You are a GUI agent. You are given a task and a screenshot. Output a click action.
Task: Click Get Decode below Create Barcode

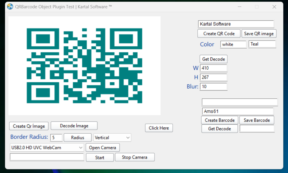(x=219, y=129)
